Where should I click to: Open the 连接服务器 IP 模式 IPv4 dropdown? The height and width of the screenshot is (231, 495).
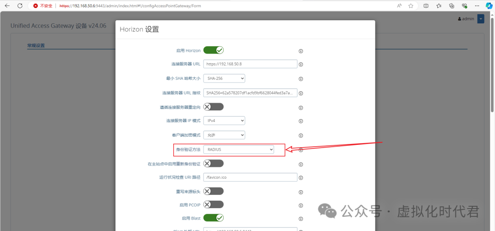tap(224, 121)
